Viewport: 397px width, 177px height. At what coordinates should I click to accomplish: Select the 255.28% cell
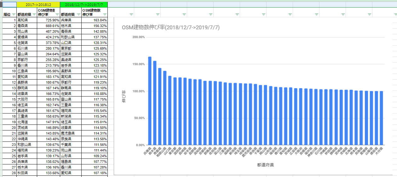tap(49, 60)
